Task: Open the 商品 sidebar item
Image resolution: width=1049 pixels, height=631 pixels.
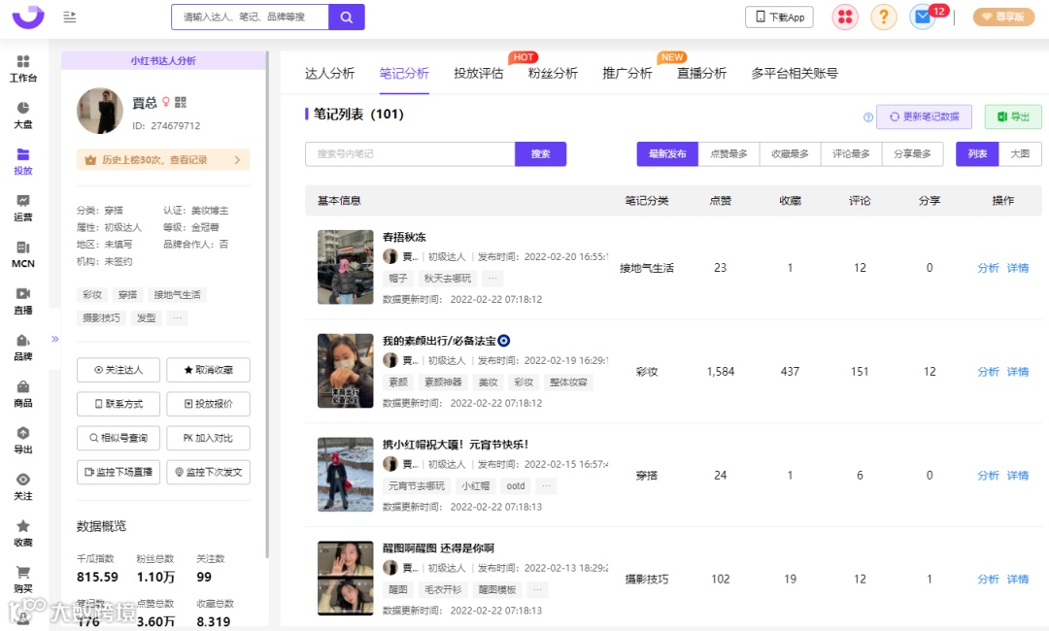Action: [x=22, y=394]
